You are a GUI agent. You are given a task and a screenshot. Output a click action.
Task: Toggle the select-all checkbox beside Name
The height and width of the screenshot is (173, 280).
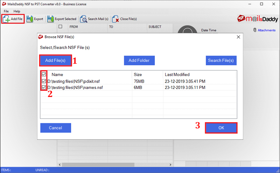[44, 74]
